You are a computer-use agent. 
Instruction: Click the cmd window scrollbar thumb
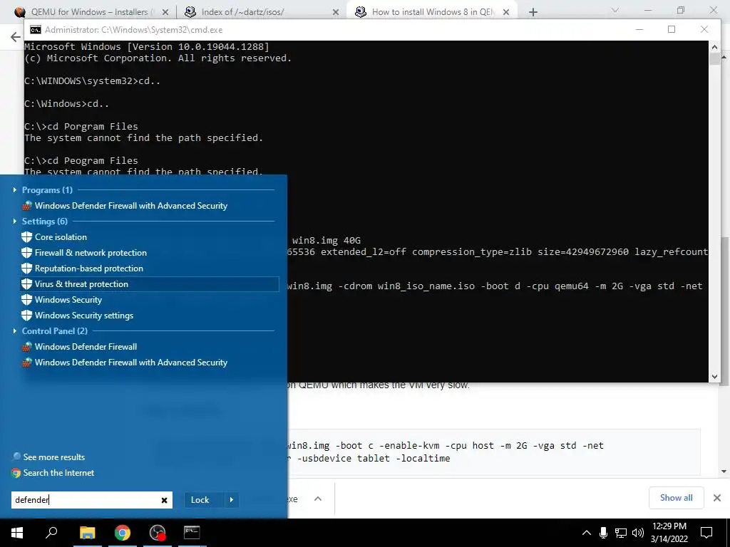coord(714,59)
